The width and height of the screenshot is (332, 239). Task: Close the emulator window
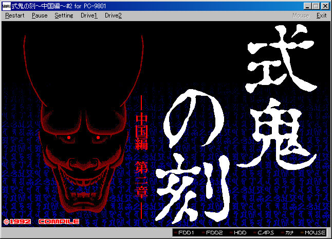tap(325, 6)
